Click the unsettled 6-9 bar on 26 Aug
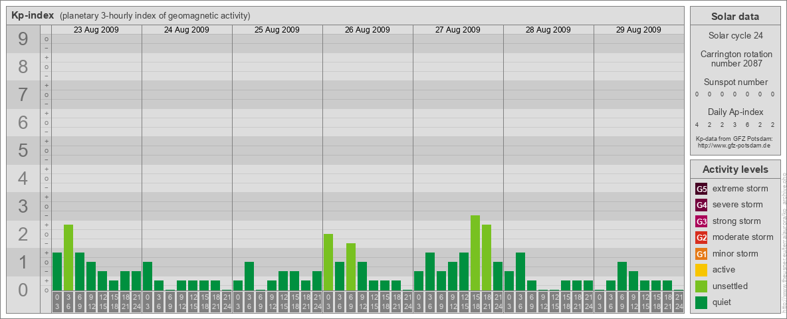The height and width of the screenshot is (319, 787). (x=351, y=267)
